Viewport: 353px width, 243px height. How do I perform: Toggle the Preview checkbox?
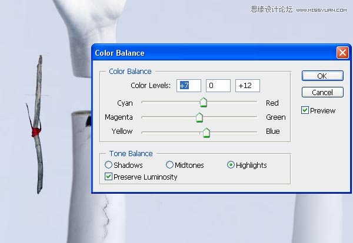point(305,110)
